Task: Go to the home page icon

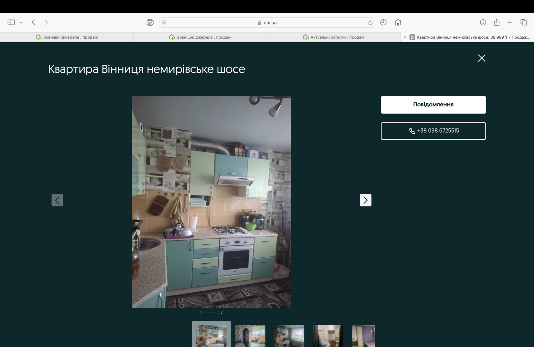Action: [x=397, y=22]
